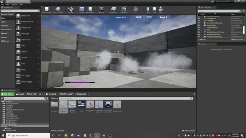Click the Import button
The height and width of the screenshot is (138, 246).
point(20,94)
